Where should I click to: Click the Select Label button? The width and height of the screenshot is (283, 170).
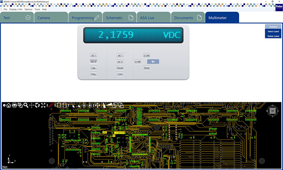point(273,32)
